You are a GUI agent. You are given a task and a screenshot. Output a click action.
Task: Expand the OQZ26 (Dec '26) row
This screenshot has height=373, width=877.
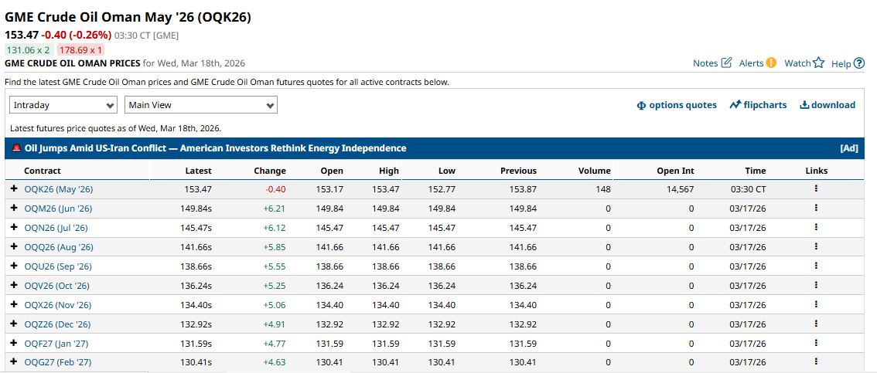pos(14,324)
